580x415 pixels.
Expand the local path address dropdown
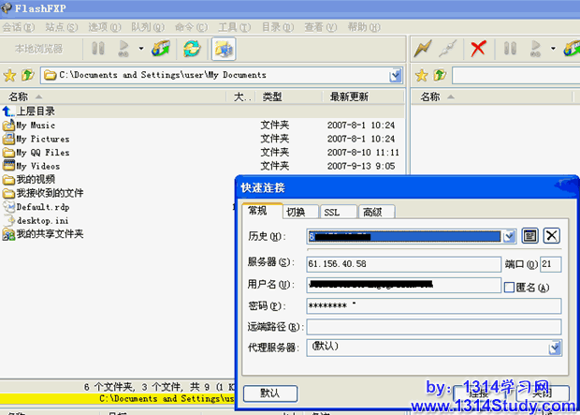point(396,75)
